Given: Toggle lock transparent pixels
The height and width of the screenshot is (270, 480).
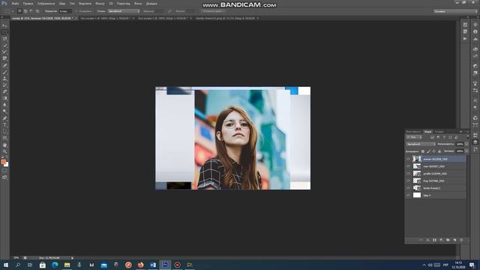Looking at the screenshot, I should click(423, 151).
